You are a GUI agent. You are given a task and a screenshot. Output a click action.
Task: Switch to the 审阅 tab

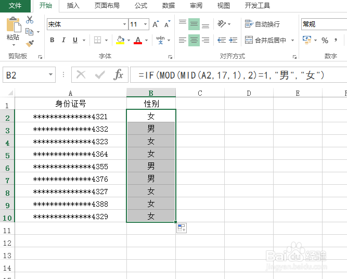(x=196, y=6)
